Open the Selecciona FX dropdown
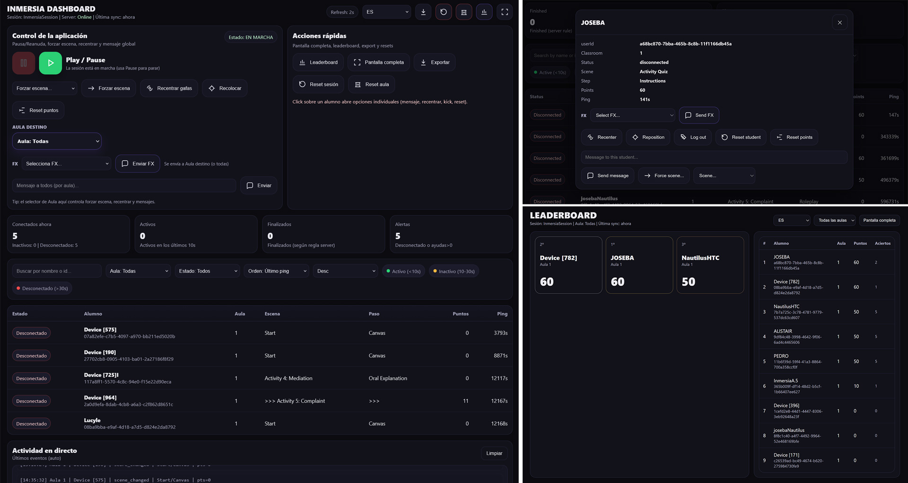 point(67,164)
